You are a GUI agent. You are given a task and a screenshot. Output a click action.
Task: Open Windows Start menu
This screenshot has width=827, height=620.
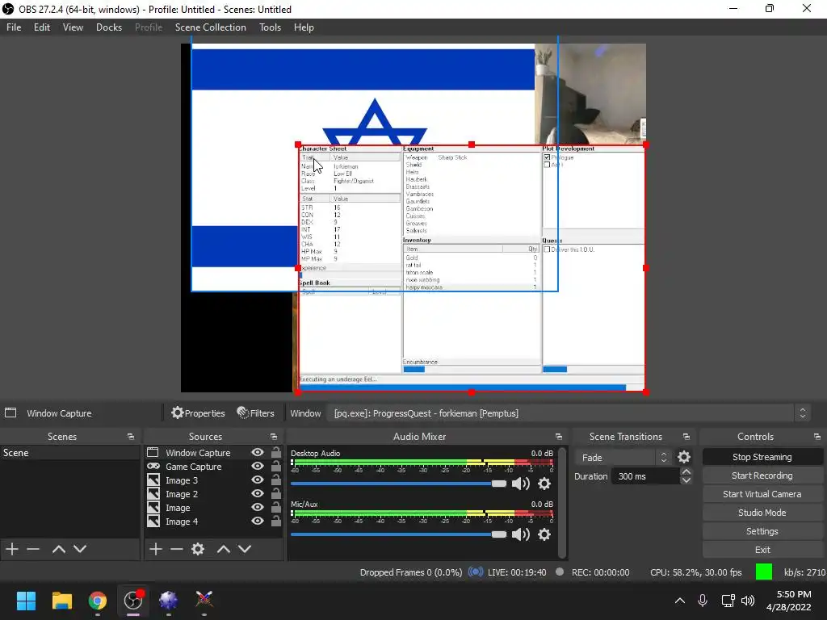pos(26,601)
